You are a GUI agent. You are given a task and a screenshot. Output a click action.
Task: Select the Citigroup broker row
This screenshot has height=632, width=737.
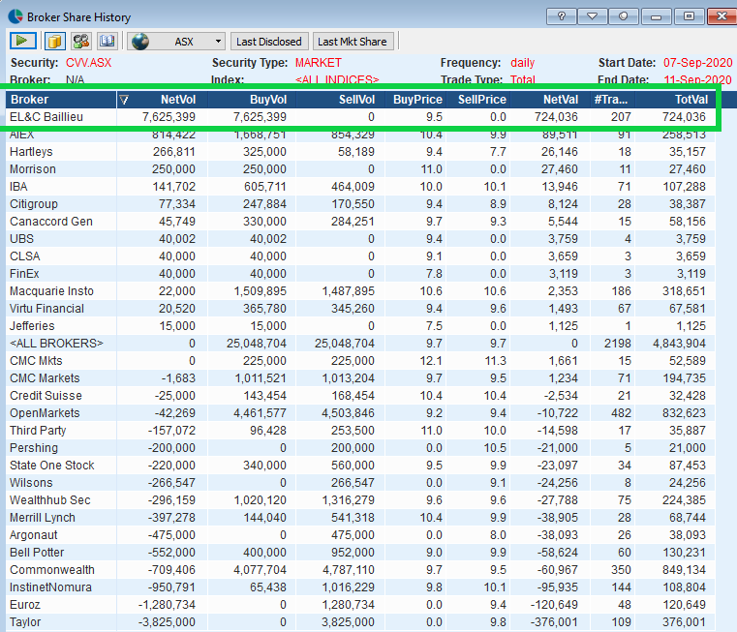pos(360,204)
